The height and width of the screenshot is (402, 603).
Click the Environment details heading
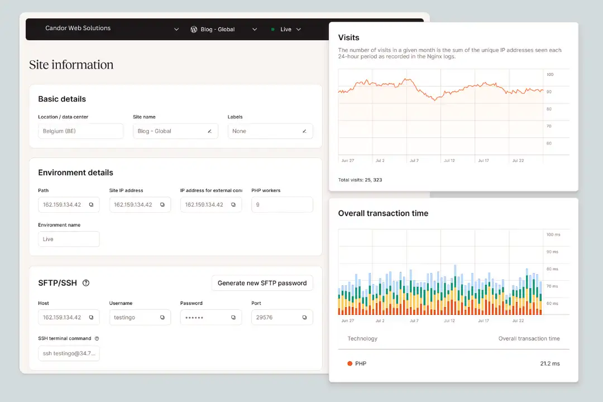point(76,173)
